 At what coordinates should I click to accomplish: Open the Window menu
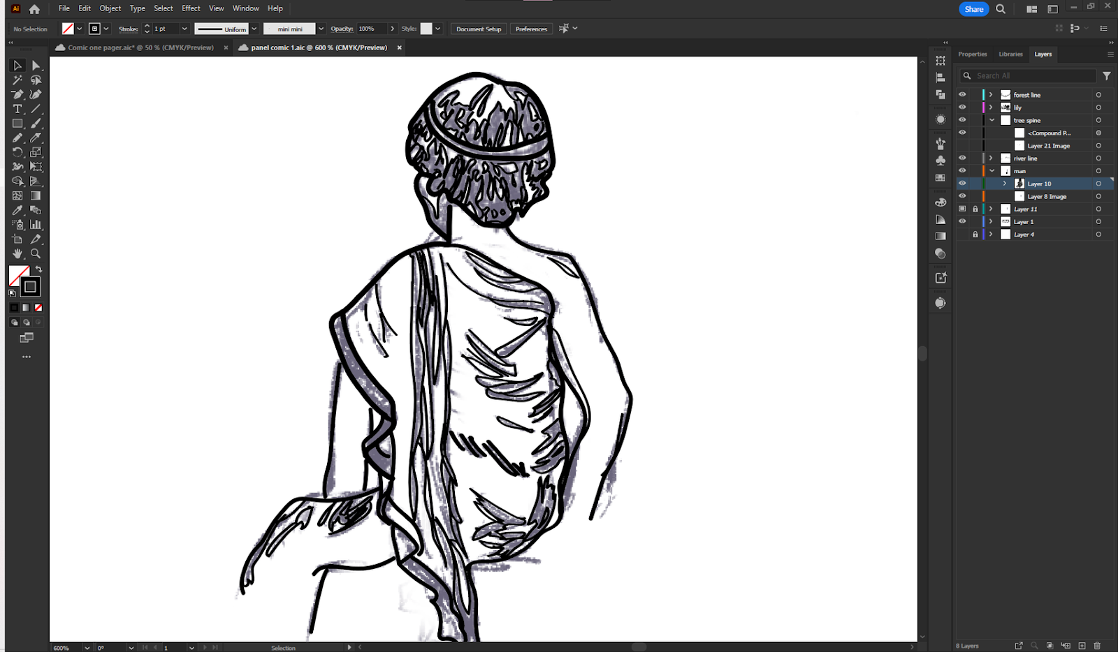(246, 8)
